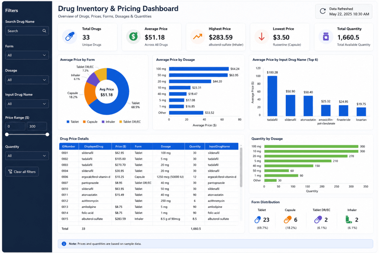Click the Total Quantity bottle icon
The width and height of the screenshot is (379, 253).
[326, 37]
